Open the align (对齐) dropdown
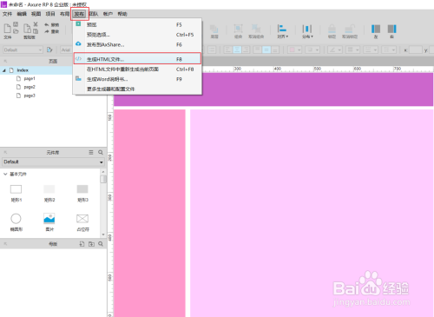Screen dimensions: 434x317 click(x=282, y=31)
